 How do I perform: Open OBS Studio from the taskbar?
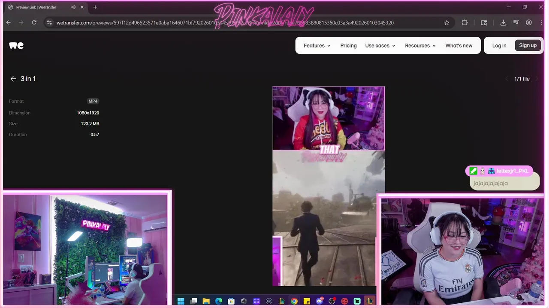(332, 301)
